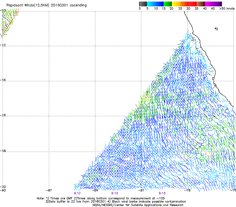Click the longitude label -87
236x207 pixels.
coord(49,190)
